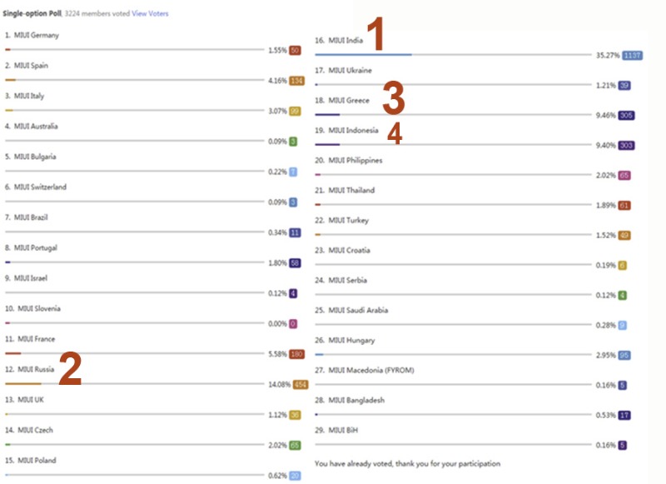
Task: Click the MIUI Germany poll option
Action: tap(37, 35)
